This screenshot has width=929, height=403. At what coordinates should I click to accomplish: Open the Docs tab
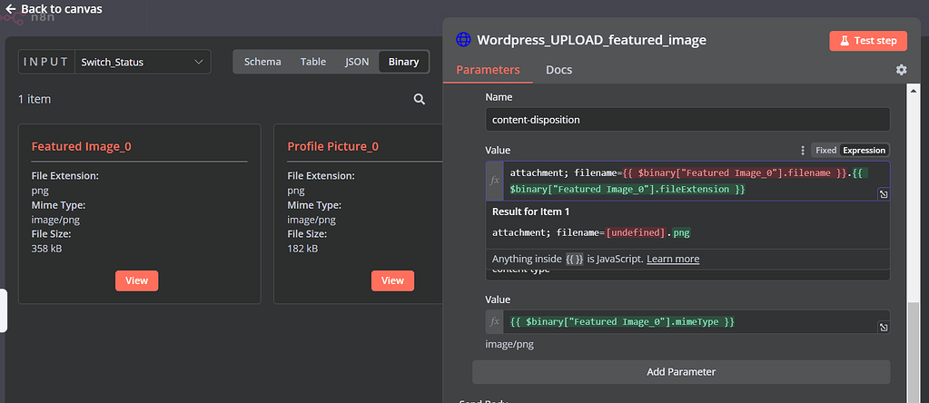(x=558, y=70)
